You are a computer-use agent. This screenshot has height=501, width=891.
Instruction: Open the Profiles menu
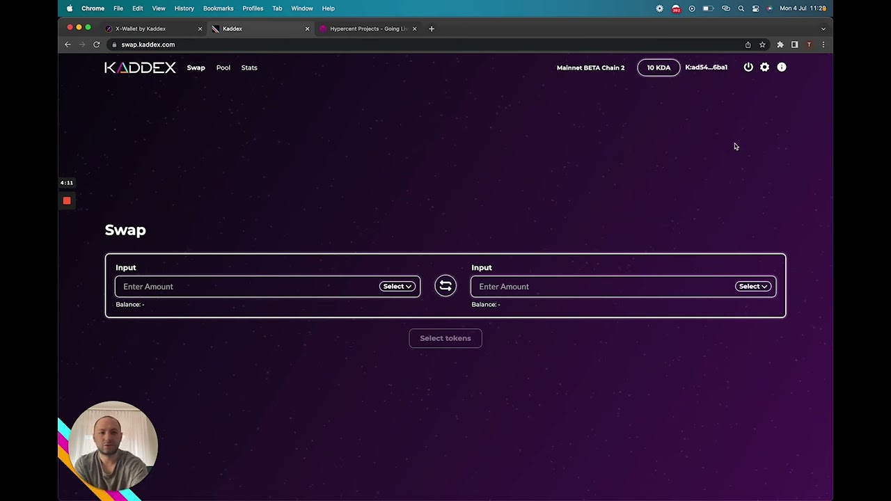click(253, 8)
